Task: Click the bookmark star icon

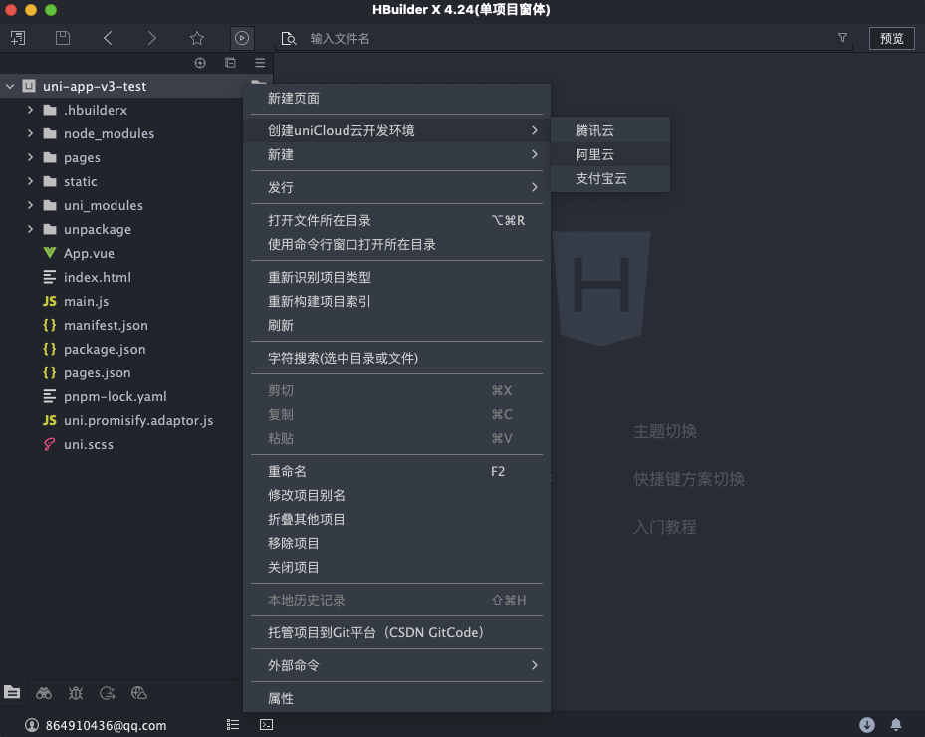Action: (x=197, y=39)
